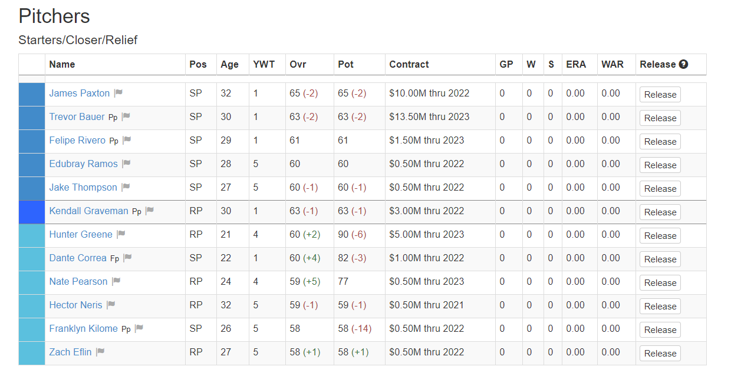The width and height of the screenshot is (731, 373).
Task: Click the Release button for Edubray Ramos
Action: tap(660, 165)
